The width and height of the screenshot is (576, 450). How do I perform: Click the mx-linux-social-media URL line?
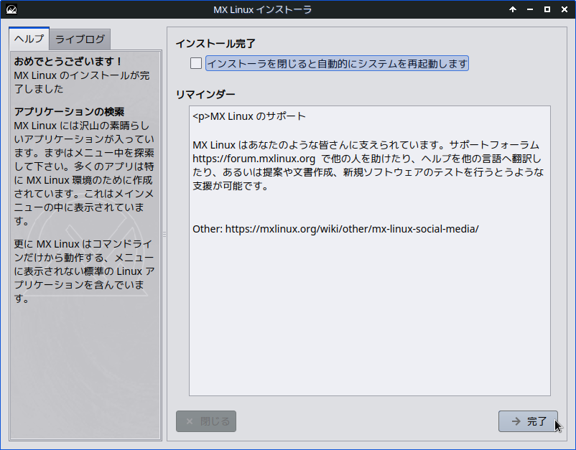(x=335, y=229)
